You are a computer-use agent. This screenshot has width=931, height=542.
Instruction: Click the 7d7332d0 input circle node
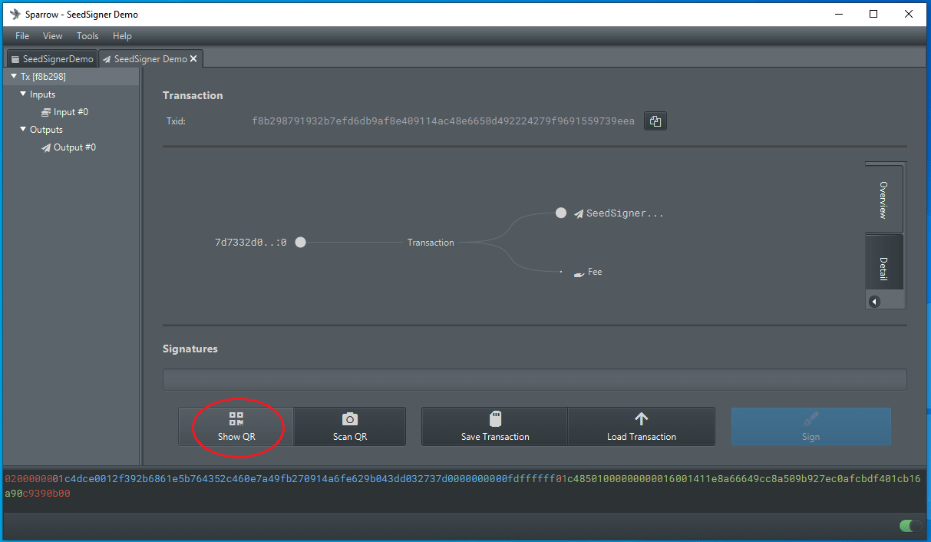click(x=301, y=243)
